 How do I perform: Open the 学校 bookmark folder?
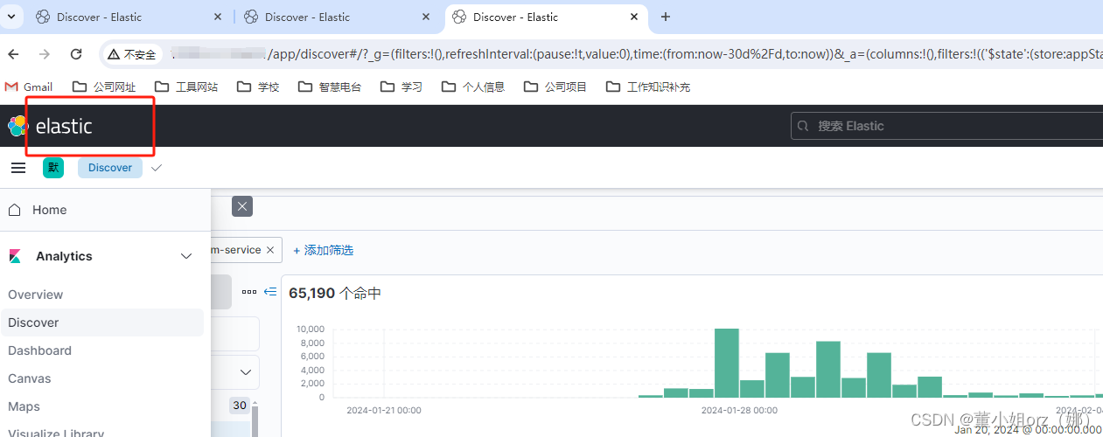(256, 87)
